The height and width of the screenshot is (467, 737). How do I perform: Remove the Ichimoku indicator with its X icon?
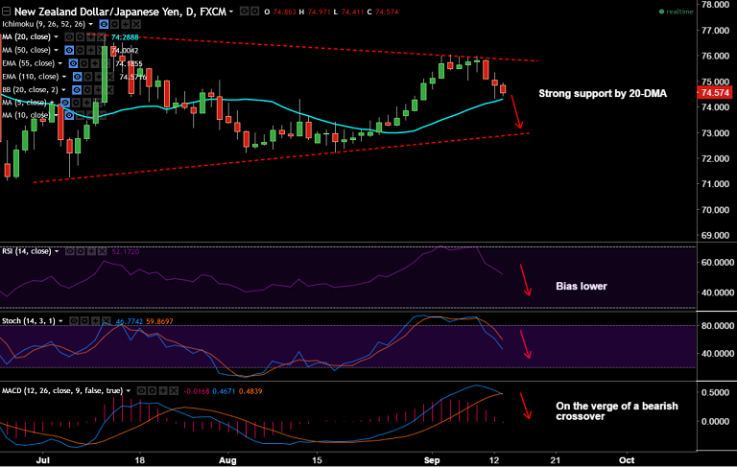(x=136, y=24)
